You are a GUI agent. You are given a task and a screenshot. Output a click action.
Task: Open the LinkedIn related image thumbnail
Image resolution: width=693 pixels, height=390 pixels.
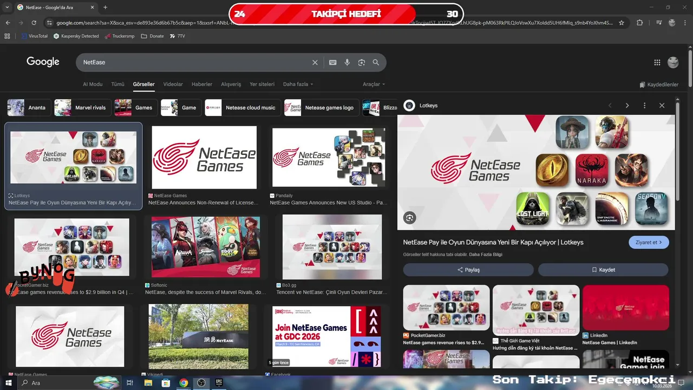(x=626, y=308)
